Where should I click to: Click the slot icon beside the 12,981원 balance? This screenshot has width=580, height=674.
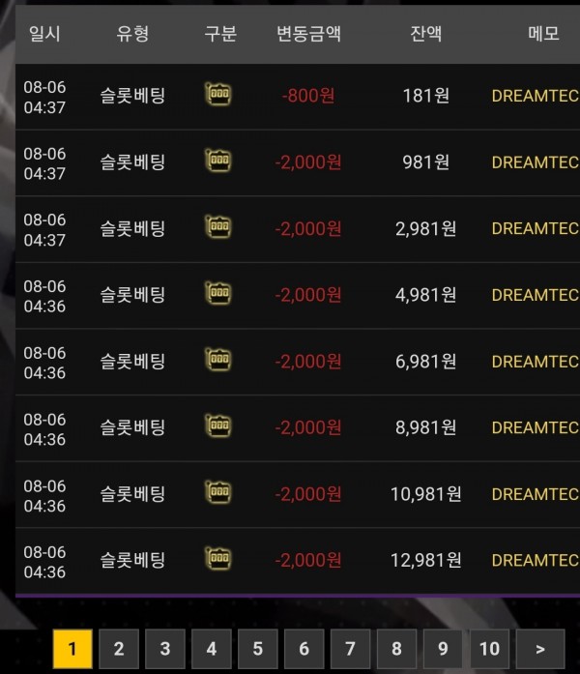tap(218, 559)
